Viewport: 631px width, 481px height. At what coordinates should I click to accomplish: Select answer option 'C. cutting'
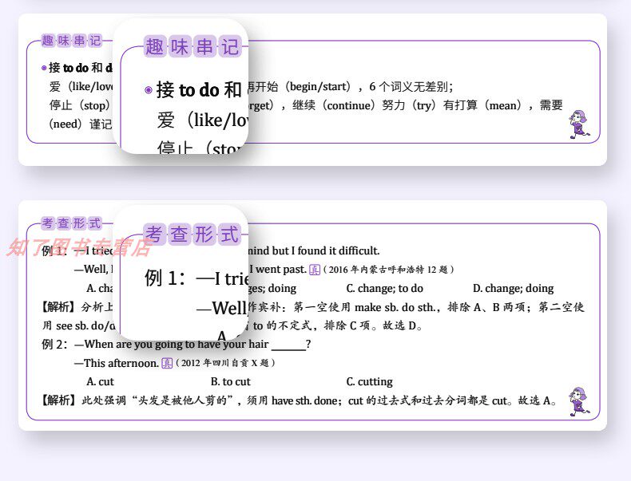point(370,381)
